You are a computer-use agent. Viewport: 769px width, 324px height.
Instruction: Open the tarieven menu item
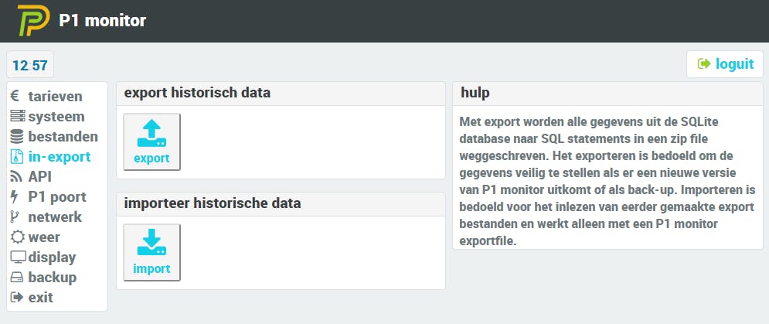(x=55, y=97)
